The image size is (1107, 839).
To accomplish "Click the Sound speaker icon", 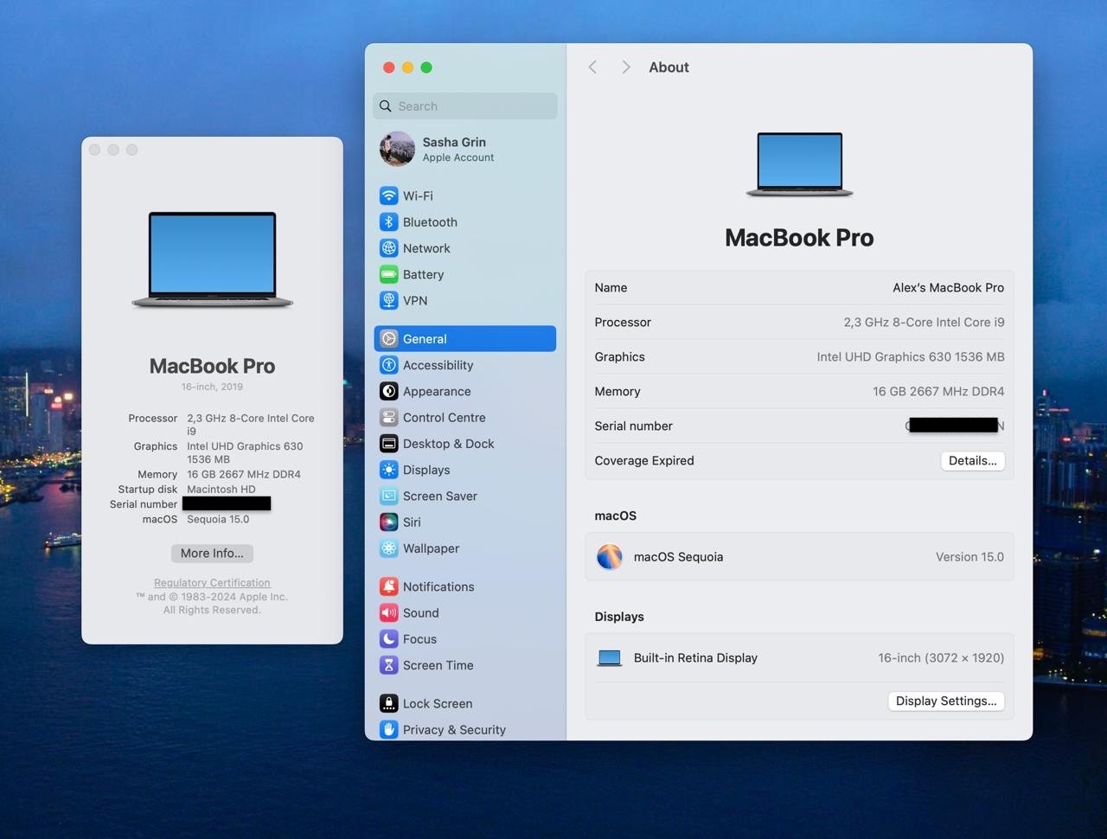I will click(389, 612).
